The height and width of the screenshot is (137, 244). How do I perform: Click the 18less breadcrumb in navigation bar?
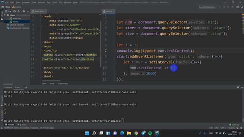pyautogui.click(x=6, y=7)
